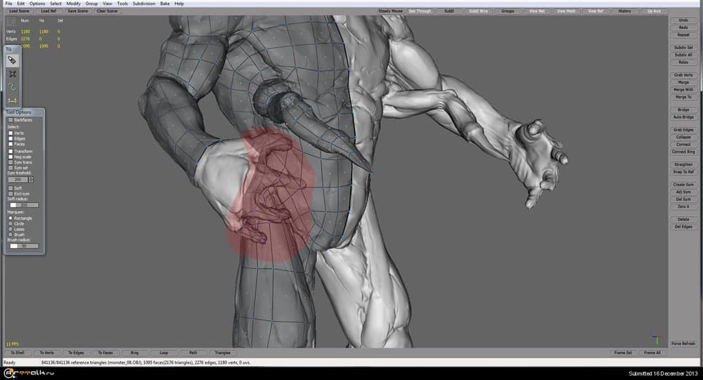Click the Snap To Ref button
Image resolution: width=703 pixels, height=380 pixels.
click(683, 171)
